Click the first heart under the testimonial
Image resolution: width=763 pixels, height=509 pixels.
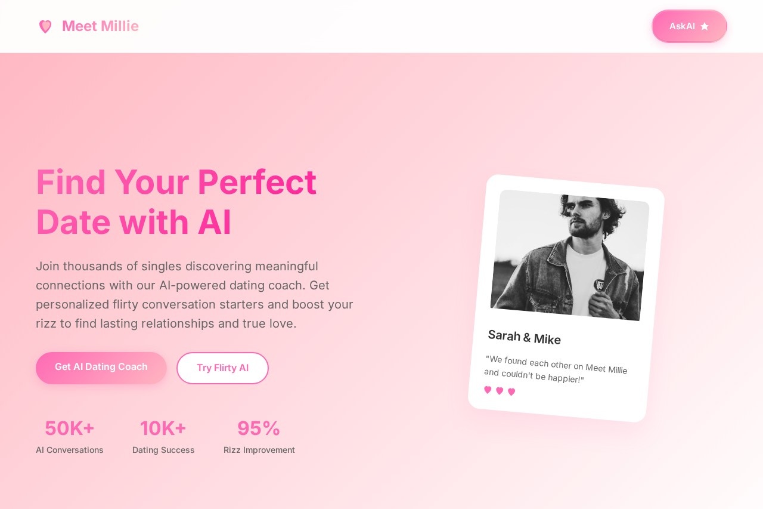(x=488, y=390)
